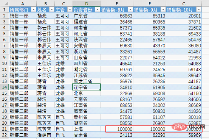Select the value 54022
The image size is (209, 139).
point(159,58)
